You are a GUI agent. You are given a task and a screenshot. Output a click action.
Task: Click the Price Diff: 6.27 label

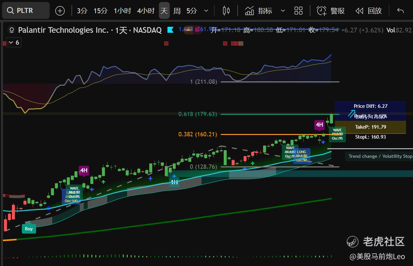pyautogui.click(x=371, y=106)
